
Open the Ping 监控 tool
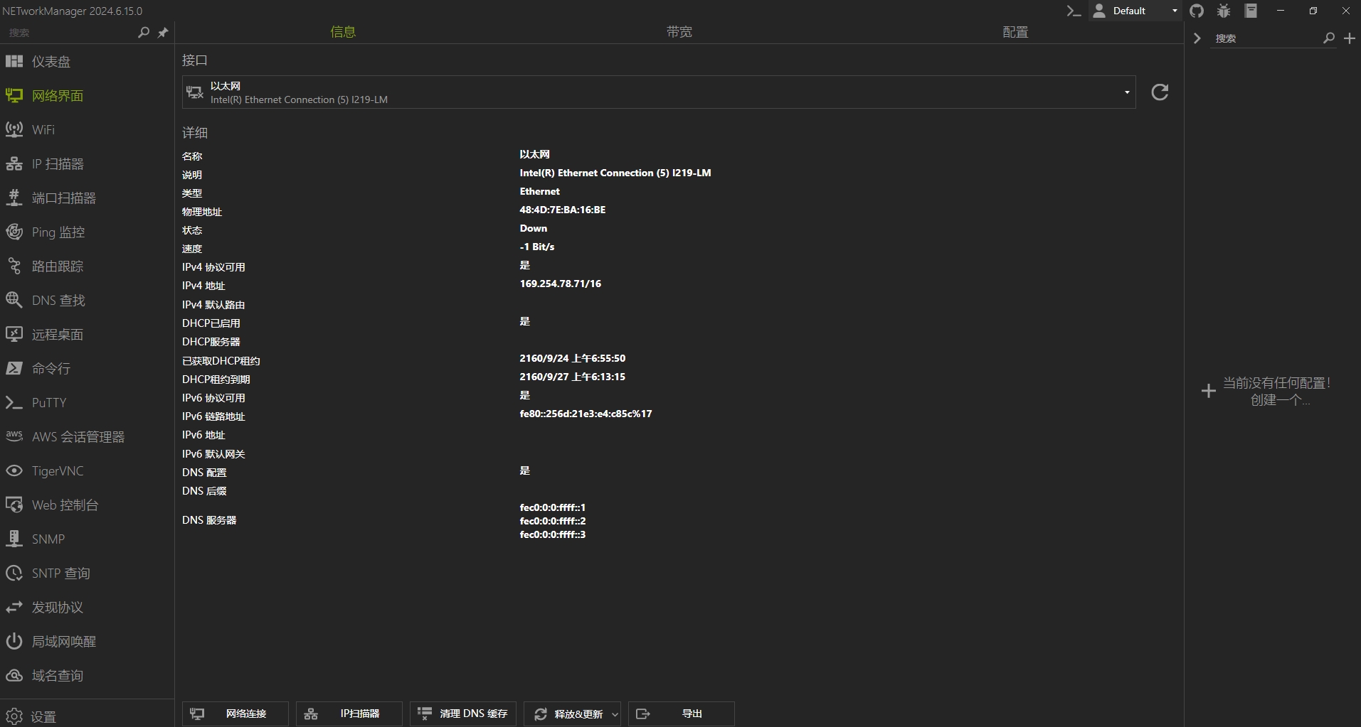(58, 232)
